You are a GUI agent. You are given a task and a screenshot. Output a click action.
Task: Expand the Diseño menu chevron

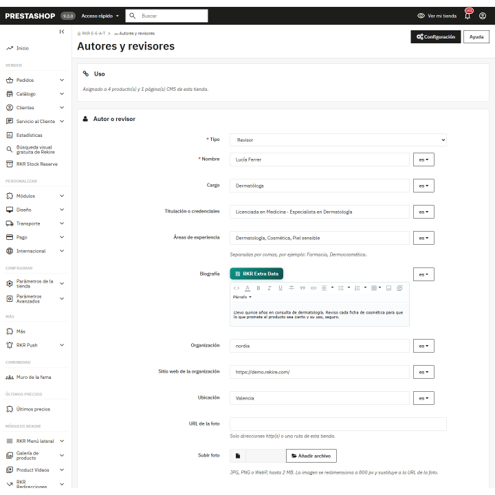point(62,210)
